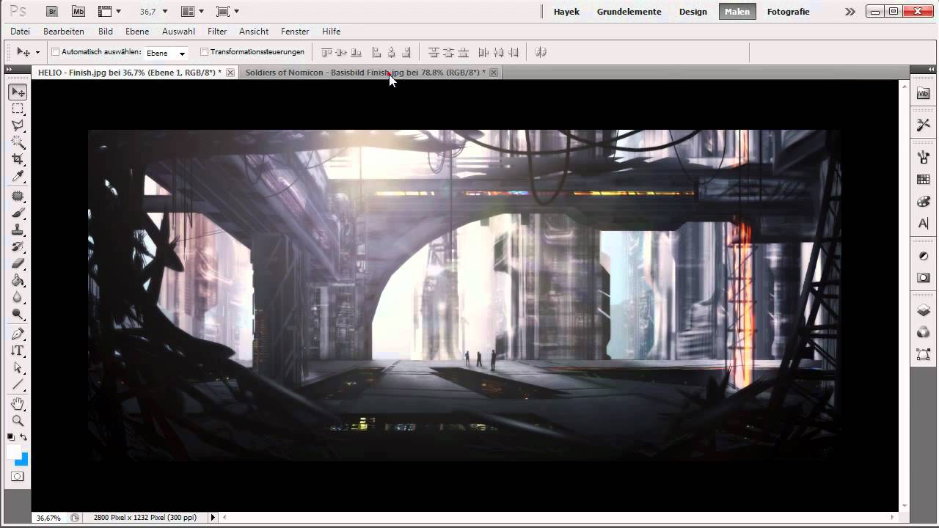Select the Blur tool
The image size is (939, 528).
coord(18,298)
